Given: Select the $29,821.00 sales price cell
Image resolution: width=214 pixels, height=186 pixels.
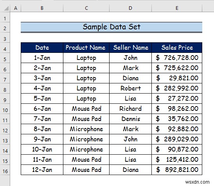Looking at the screenshot, I should [177, 78].
